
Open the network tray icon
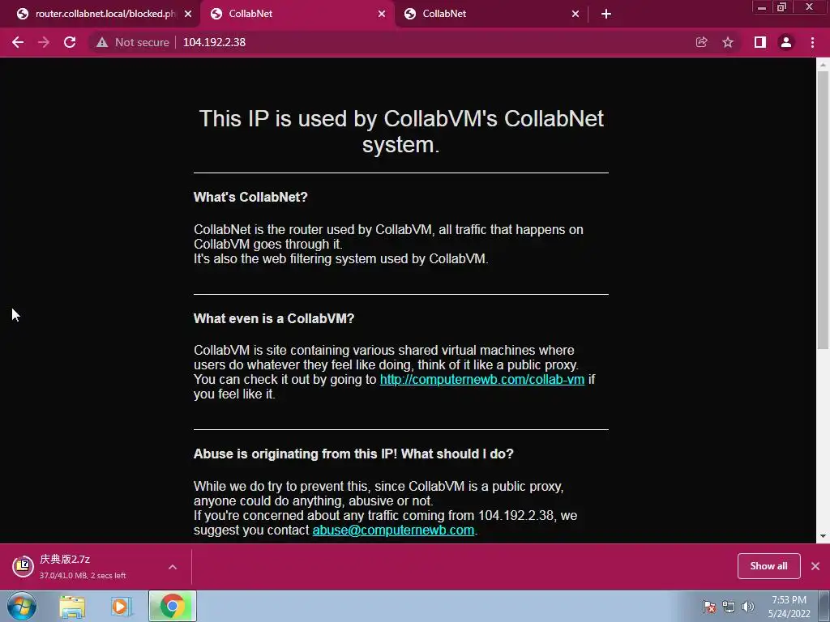729,607
